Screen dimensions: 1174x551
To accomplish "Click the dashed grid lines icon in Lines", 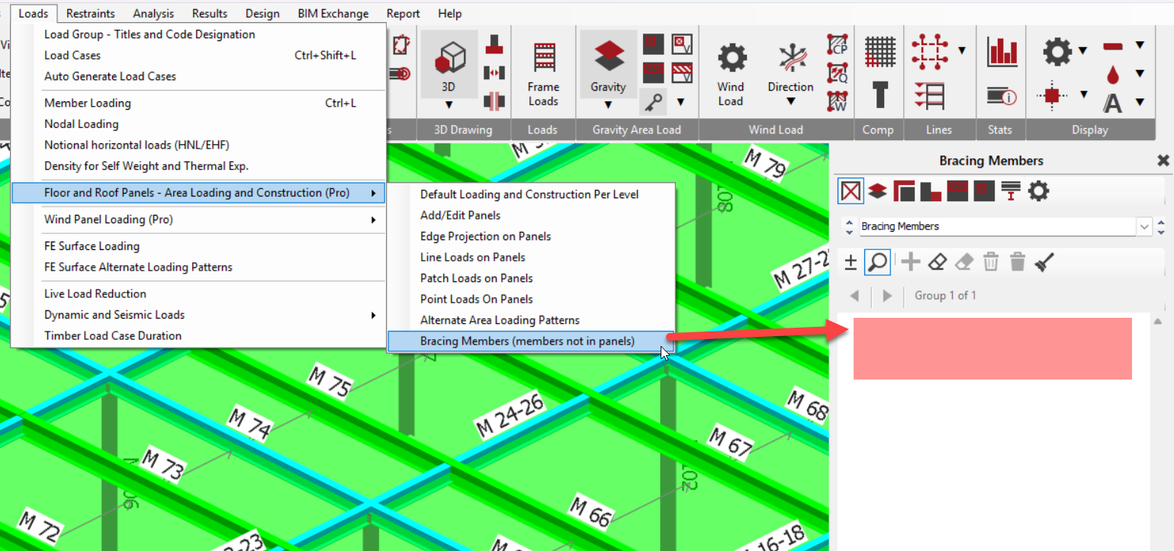I will point(930,51).
